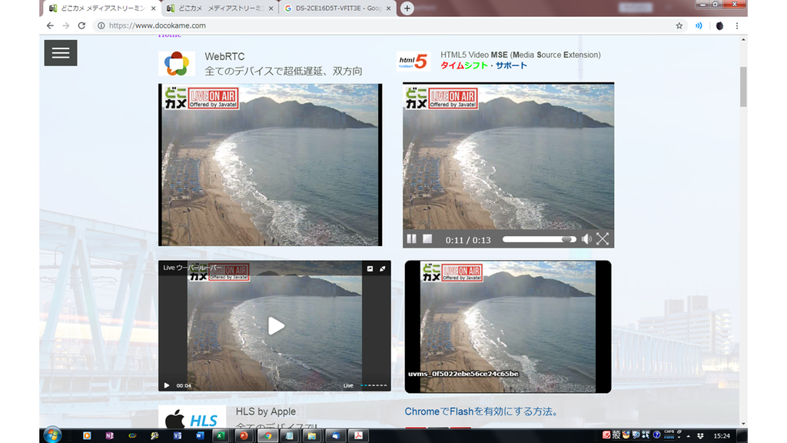The height and width of the screenshot is (443, 787).
Task: Open the media player taskbar icon
Action: coord(87,435)
